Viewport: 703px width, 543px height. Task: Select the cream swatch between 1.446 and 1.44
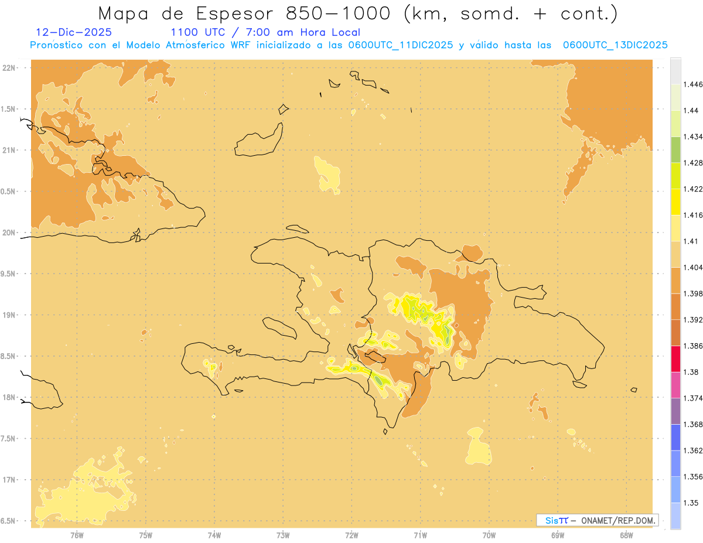[x=675, y=97]
